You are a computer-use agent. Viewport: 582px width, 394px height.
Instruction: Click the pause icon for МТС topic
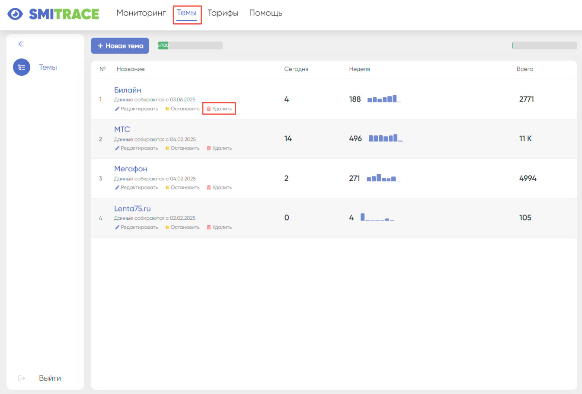167,148
